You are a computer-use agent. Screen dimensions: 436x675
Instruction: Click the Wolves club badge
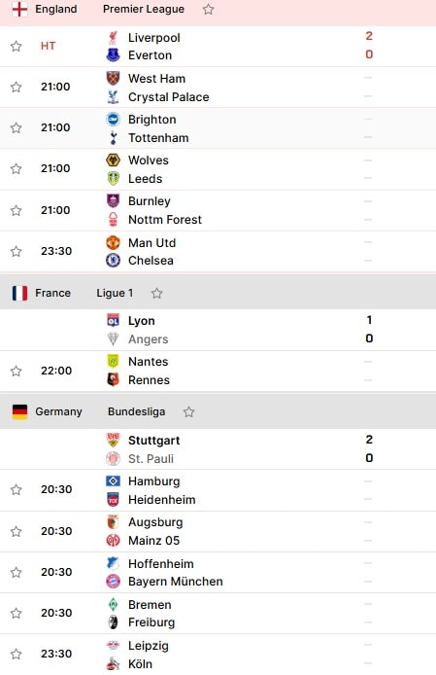[113, 160]
